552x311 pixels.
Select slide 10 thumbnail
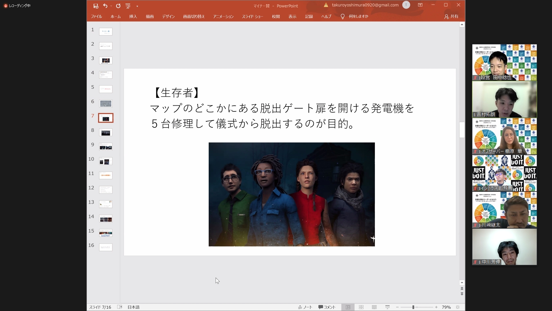click(106, 161)
